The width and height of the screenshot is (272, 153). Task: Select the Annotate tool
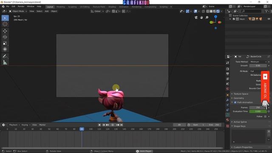click(x=5, y=56)
